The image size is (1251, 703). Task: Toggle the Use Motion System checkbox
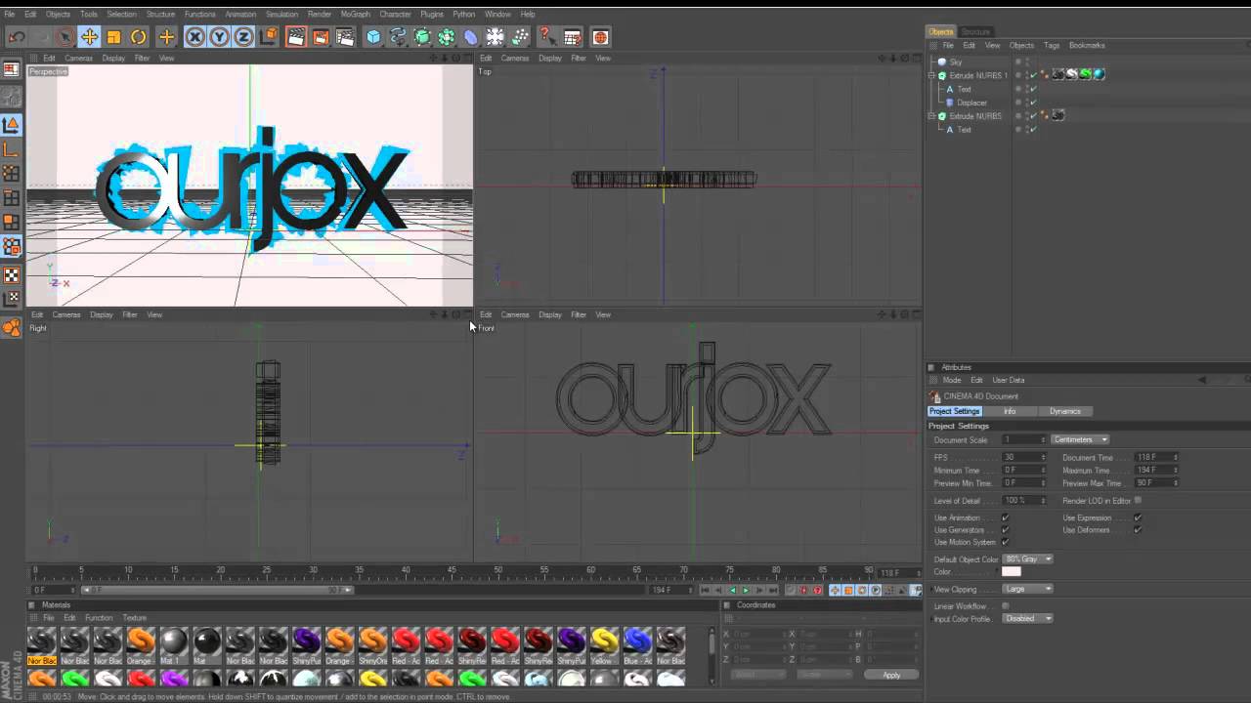click(1005, 542)
